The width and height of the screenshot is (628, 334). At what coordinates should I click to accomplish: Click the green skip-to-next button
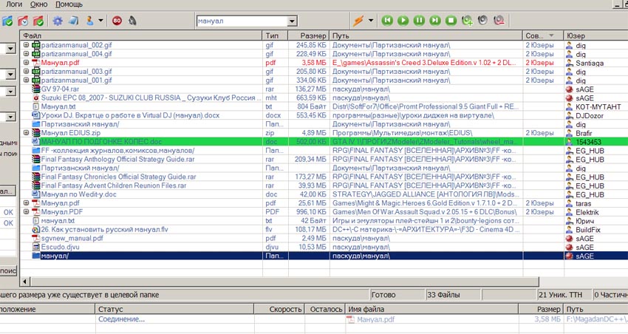(x=435, y=21)
